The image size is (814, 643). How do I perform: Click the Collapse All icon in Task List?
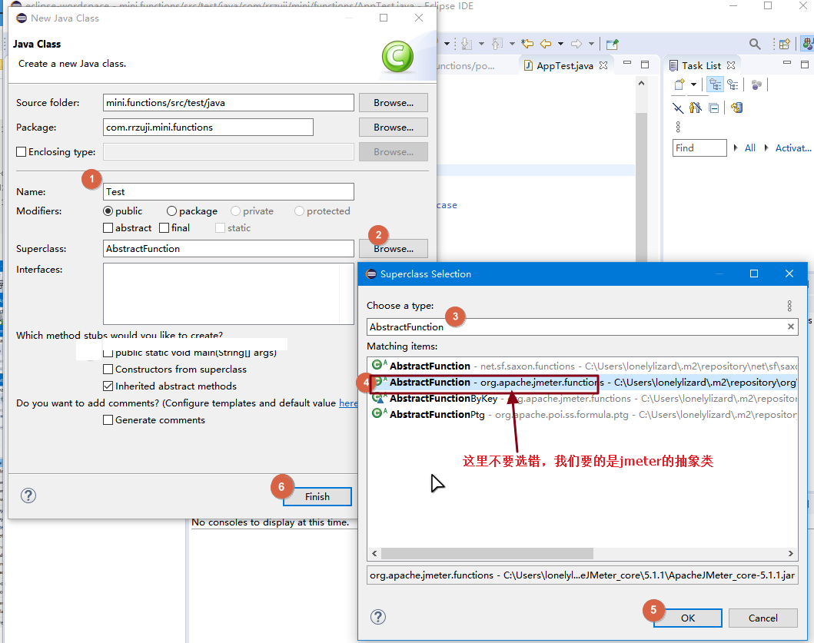(x=714, y=108)
